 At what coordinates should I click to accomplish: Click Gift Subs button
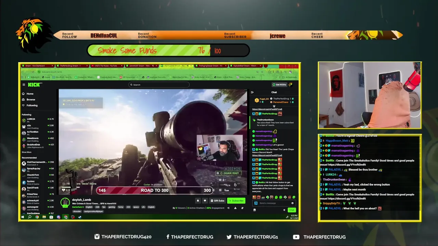(x=217, y=201)
